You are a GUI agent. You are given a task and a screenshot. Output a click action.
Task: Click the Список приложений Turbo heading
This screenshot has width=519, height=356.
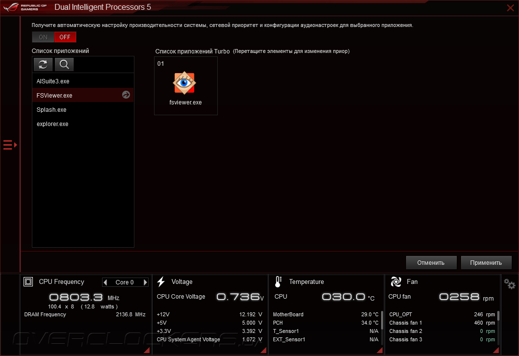[193, 51]
